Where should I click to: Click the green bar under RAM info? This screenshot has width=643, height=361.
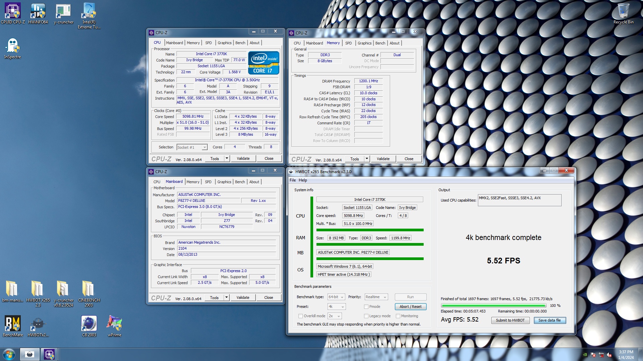click(370, 244)
